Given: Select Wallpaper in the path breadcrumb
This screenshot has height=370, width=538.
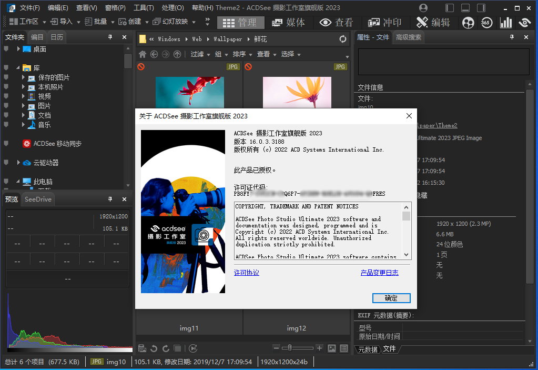Looking at the screenshot, I should [228, 39].
